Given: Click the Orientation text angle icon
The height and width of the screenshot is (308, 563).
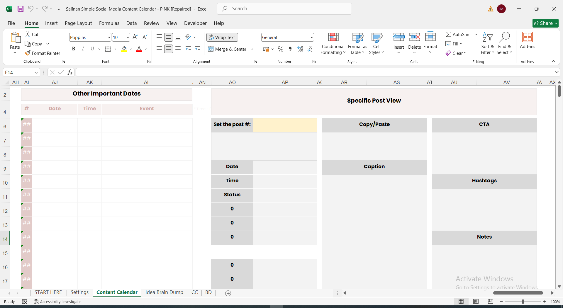Looking at the screenshot, I should pos(188,37).
